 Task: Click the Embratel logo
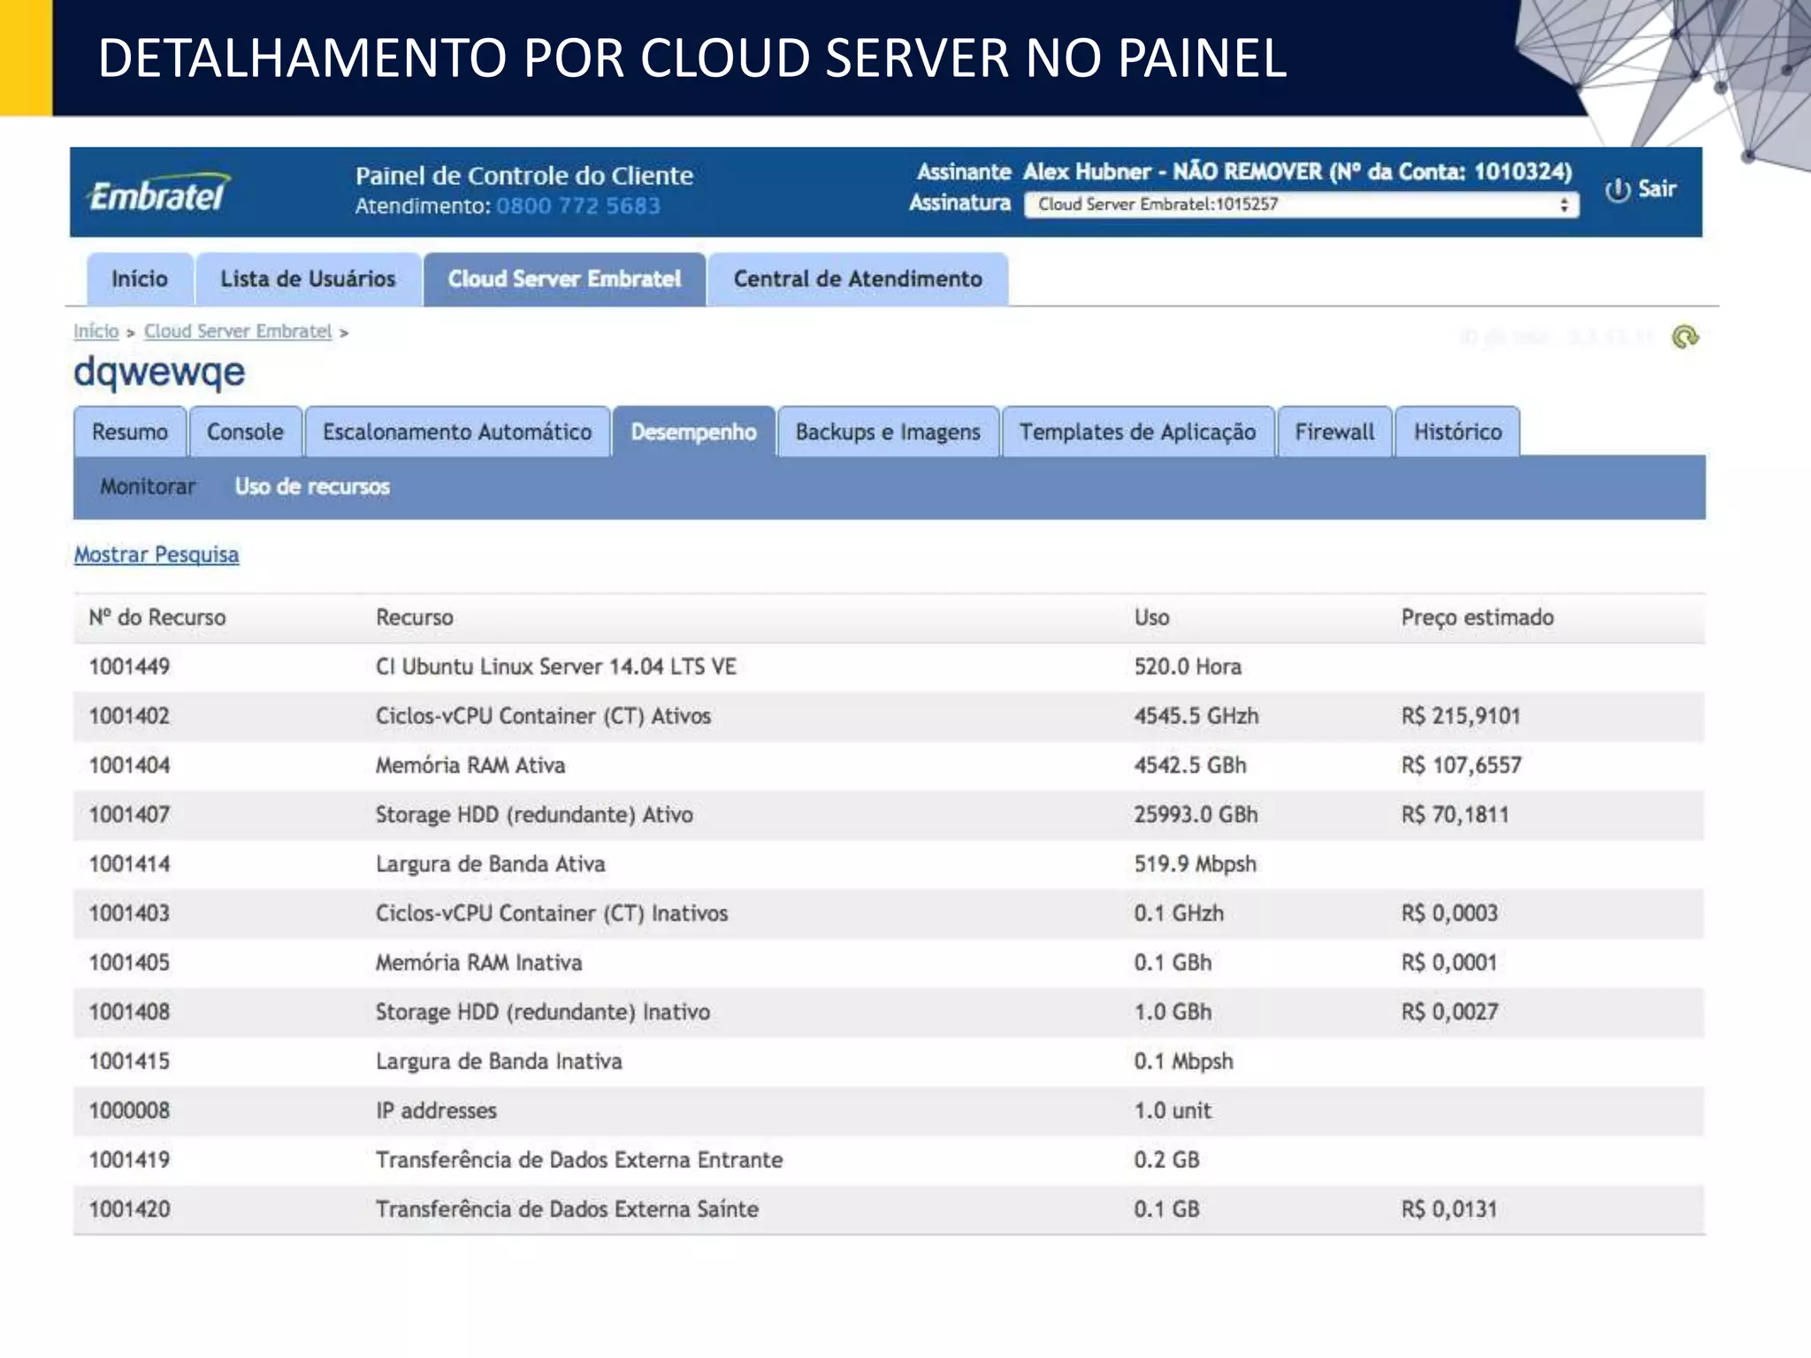pyautogui.click(x=160, y=193)
